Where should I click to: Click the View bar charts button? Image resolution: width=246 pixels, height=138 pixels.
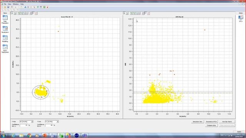227,122
